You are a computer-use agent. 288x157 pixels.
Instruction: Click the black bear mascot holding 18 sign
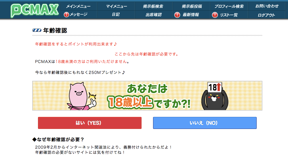[215, 96]
